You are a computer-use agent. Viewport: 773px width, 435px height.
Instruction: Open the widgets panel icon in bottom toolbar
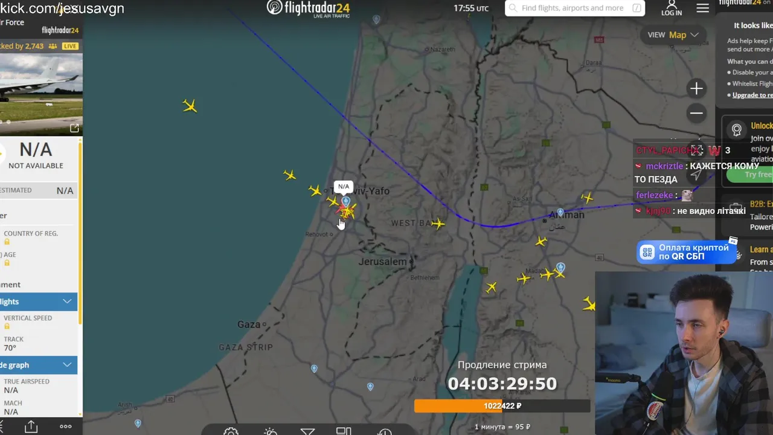click(x=344, y=431)
